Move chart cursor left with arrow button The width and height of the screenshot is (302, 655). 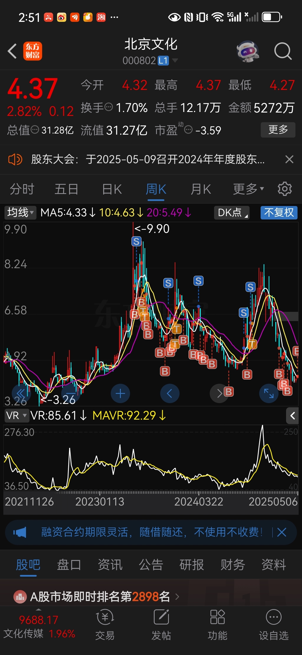click(170, 394)
